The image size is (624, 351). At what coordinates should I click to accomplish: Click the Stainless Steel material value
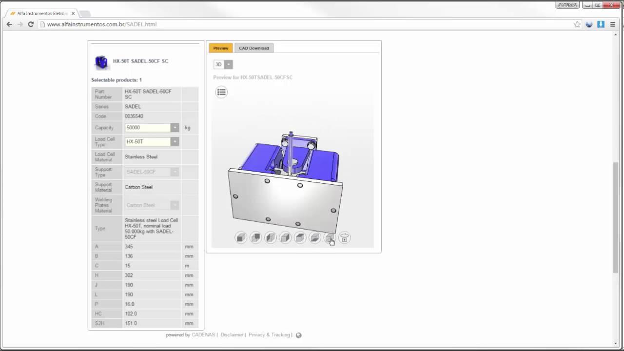[141, 156]
